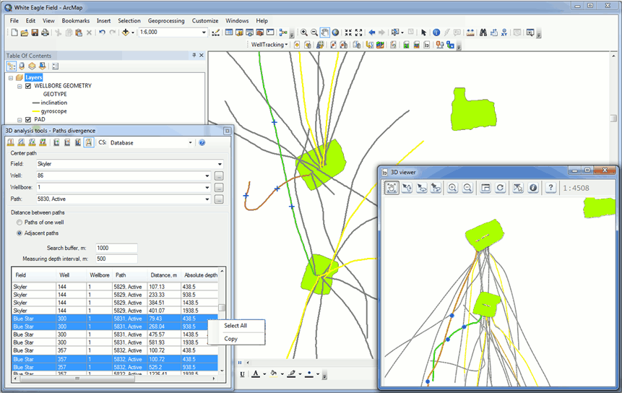Click the Absolute depth column header
Screen dimensions: 622x393
point(200,275)
